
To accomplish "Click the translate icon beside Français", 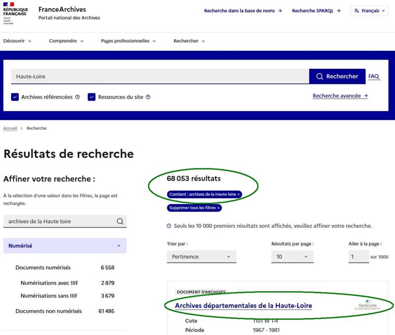I will click(356, 11).
